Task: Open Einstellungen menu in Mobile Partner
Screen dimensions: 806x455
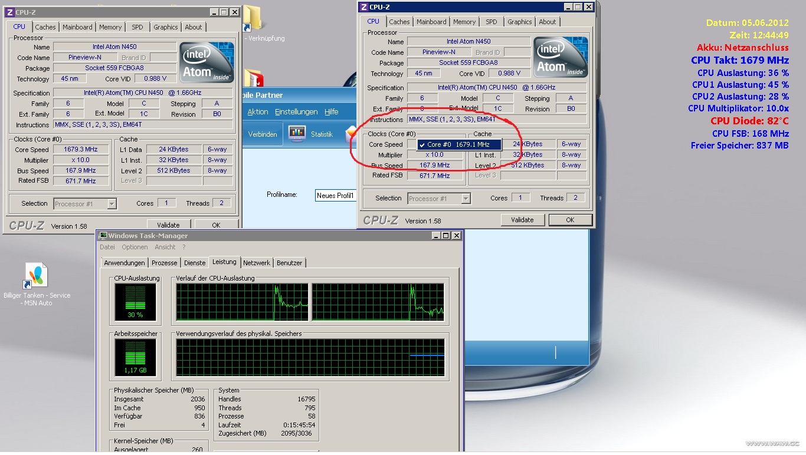Action: click(296, 112)
